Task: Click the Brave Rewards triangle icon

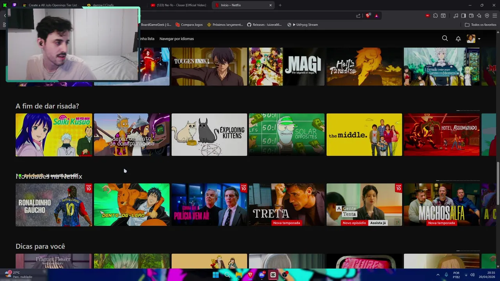Action: pyautogui.click(x=376, y=16)
